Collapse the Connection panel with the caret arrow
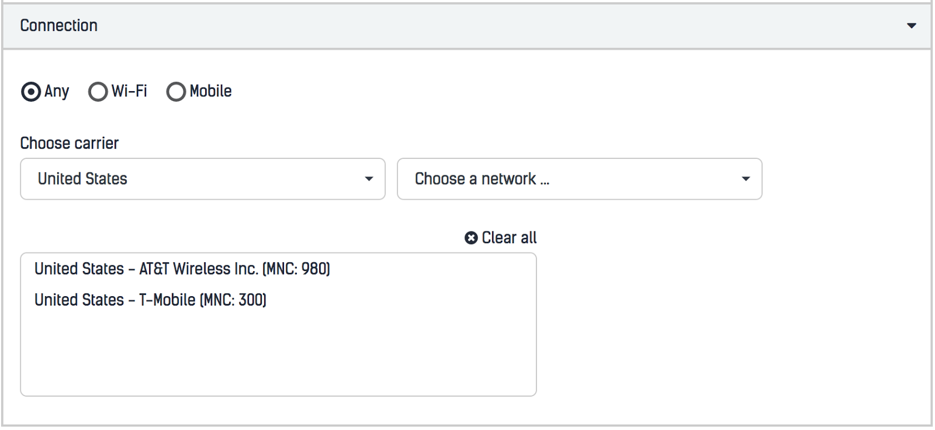Screen dimensions: 935x430 pyautogui.click(x=911, y=26)
